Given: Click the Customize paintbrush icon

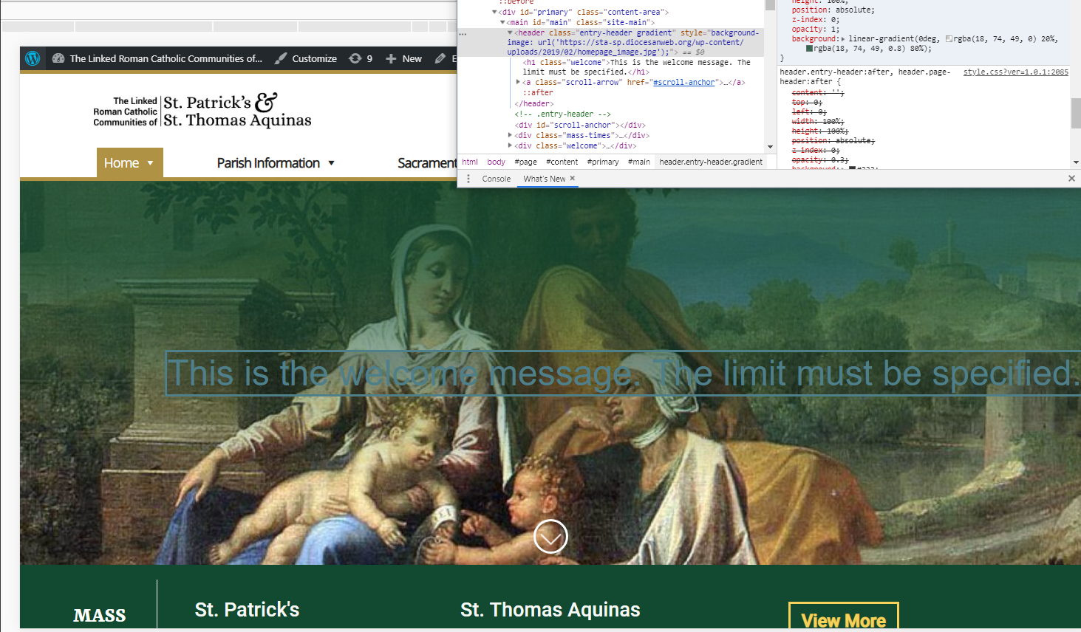Looking at the screenshot, I should tap(281, 58).
